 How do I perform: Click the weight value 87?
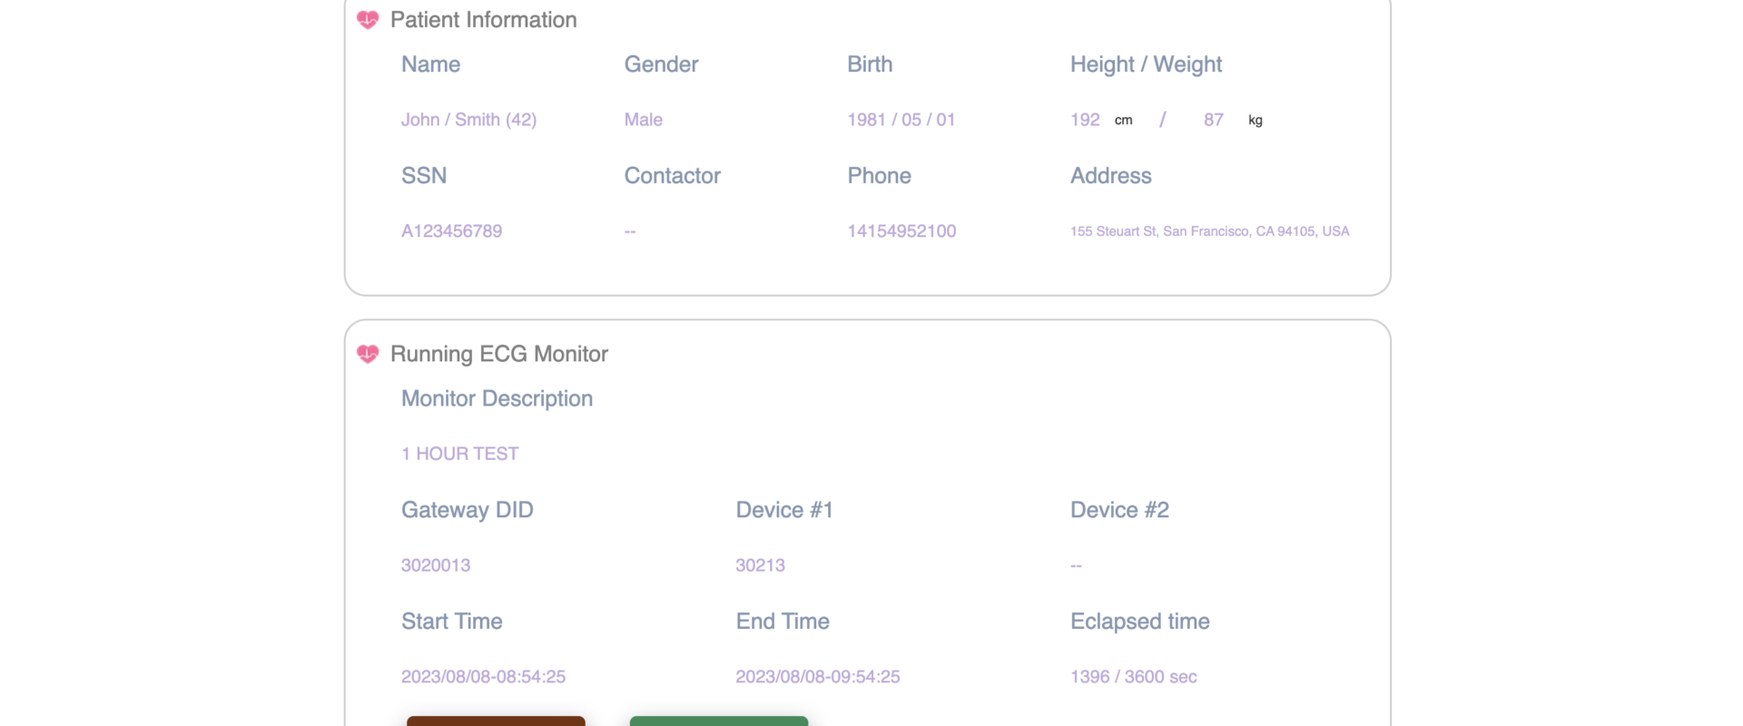pos(1214,120)
